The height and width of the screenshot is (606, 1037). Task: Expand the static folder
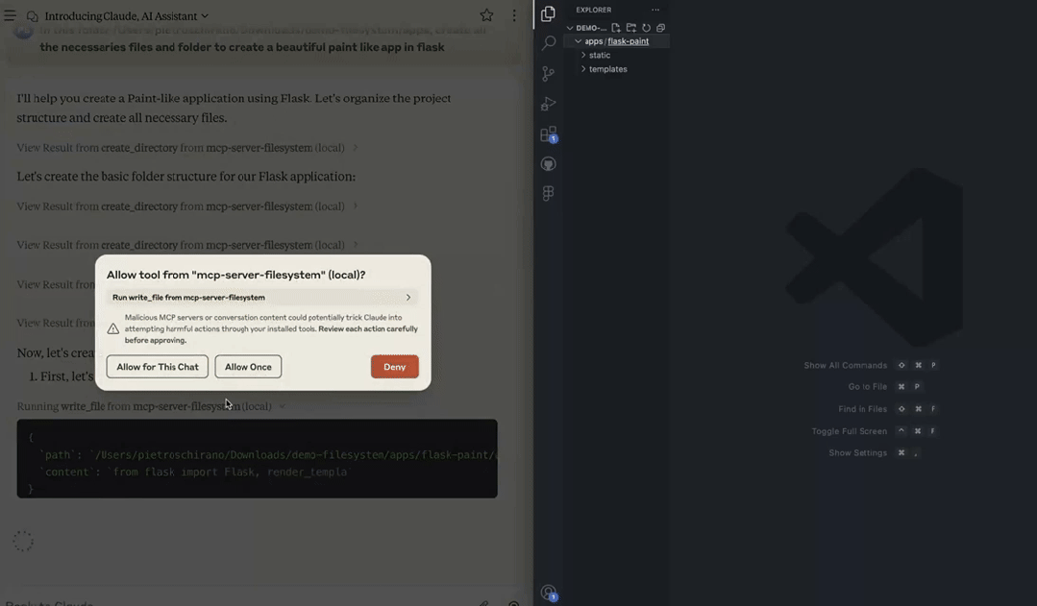click(x=599, y=55)
